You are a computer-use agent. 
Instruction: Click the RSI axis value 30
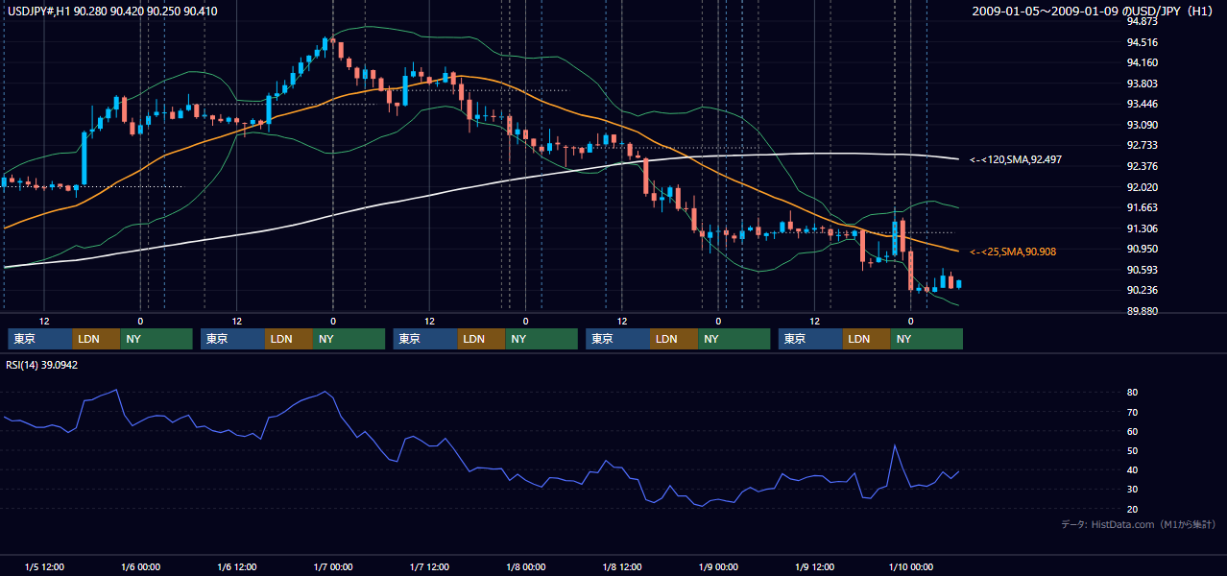[x=1133, y=489]
